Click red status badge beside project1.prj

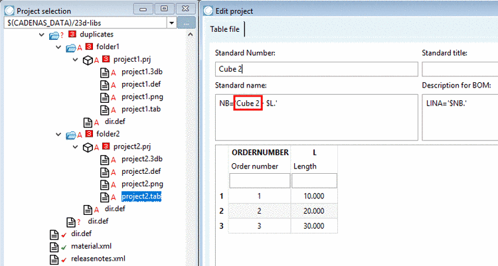(106, 59)
